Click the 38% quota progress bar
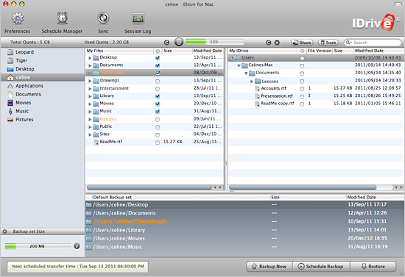The image size is (405, 277). tap(214, 42)
